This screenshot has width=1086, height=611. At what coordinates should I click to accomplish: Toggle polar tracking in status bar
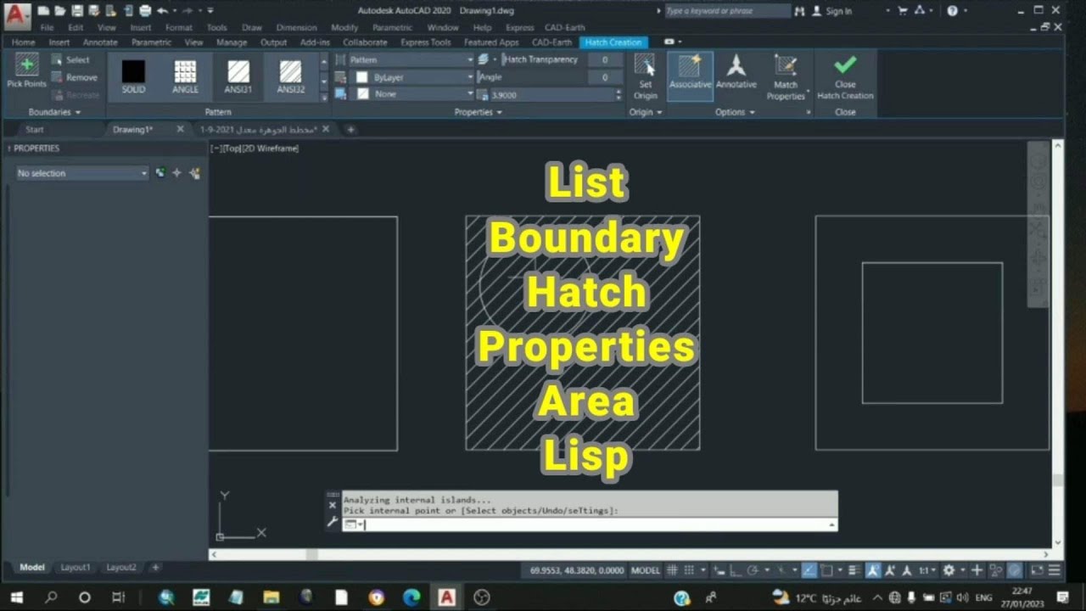pos(752,570)
